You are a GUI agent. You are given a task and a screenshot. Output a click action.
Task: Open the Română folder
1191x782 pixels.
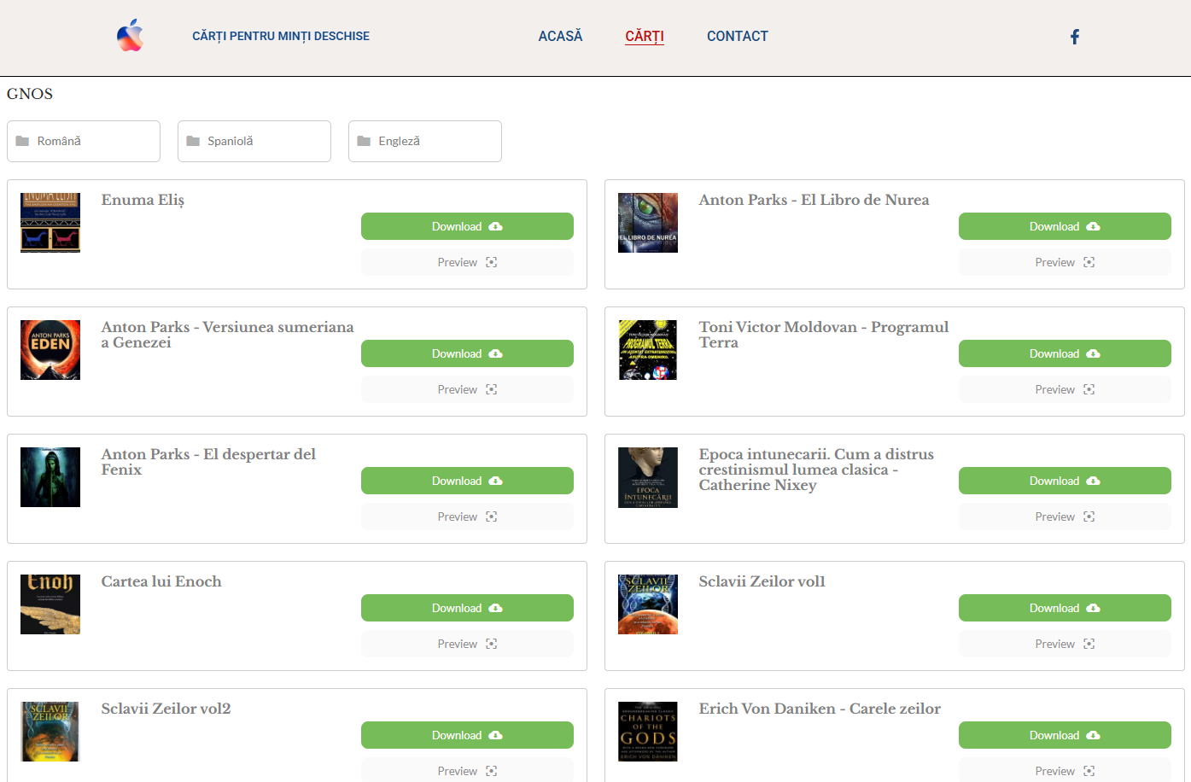coord(84,141)
